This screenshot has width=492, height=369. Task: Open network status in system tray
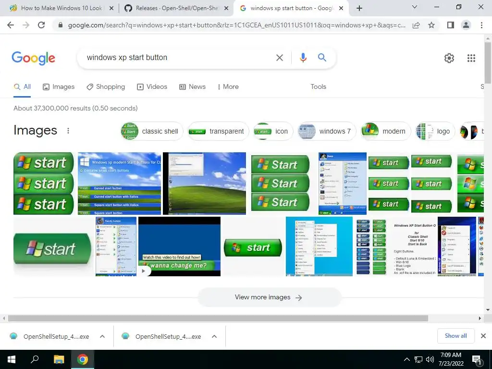point(418,359)
